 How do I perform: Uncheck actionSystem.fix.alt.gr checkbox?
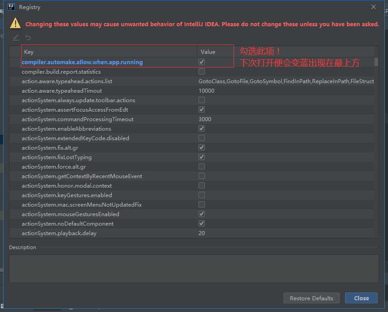click(202, 147)
